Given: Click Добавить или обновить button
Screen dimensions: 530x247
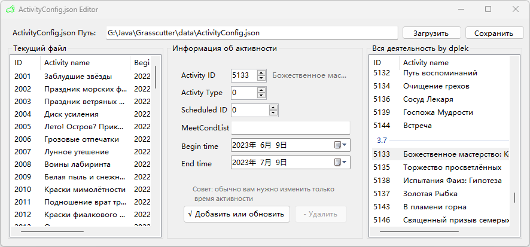Looking at the screenshot, I should [x=237, y=214].
